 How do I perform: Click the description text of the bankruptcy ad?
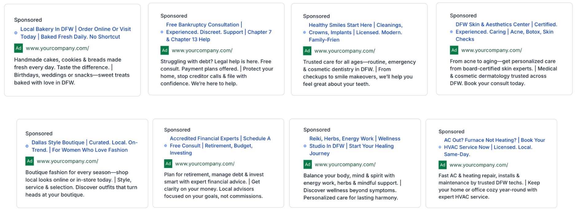(x=216, y=72)
